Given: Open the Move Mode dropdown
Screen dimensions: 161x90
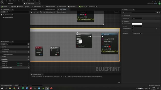Looking at the screenshot, I should [x=137, y=33].
